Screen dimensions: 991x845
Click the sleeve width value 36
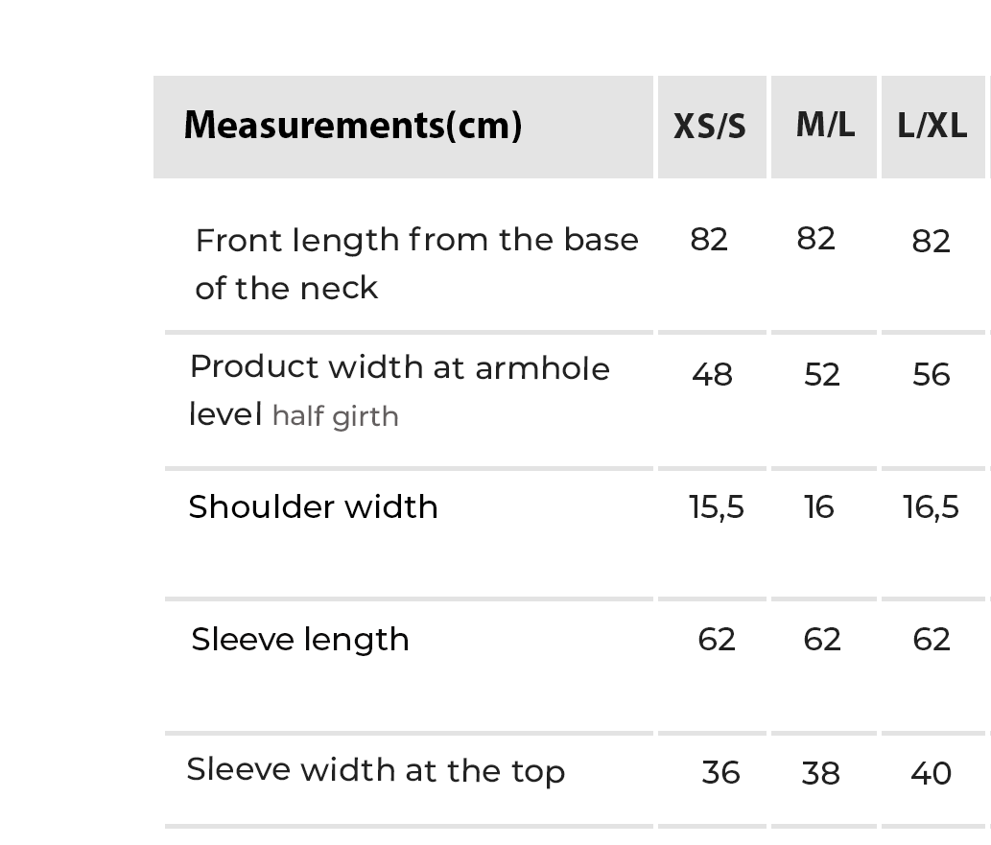click(720, 773)
